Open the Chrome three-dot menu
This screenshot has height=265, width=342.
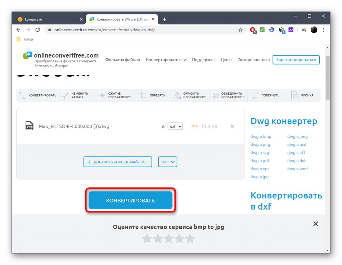tap(324, 30)
